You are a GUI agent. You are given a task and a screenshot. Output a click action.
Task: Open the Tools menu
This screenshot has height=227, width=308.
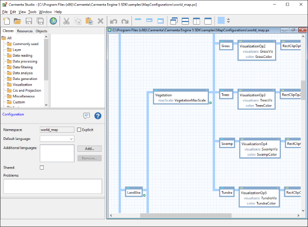click(32, 11)
